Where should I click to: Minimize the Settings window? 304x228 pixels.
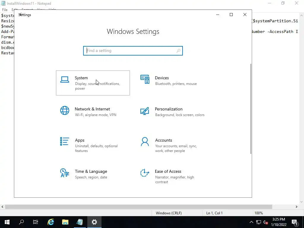pos(218,15)
